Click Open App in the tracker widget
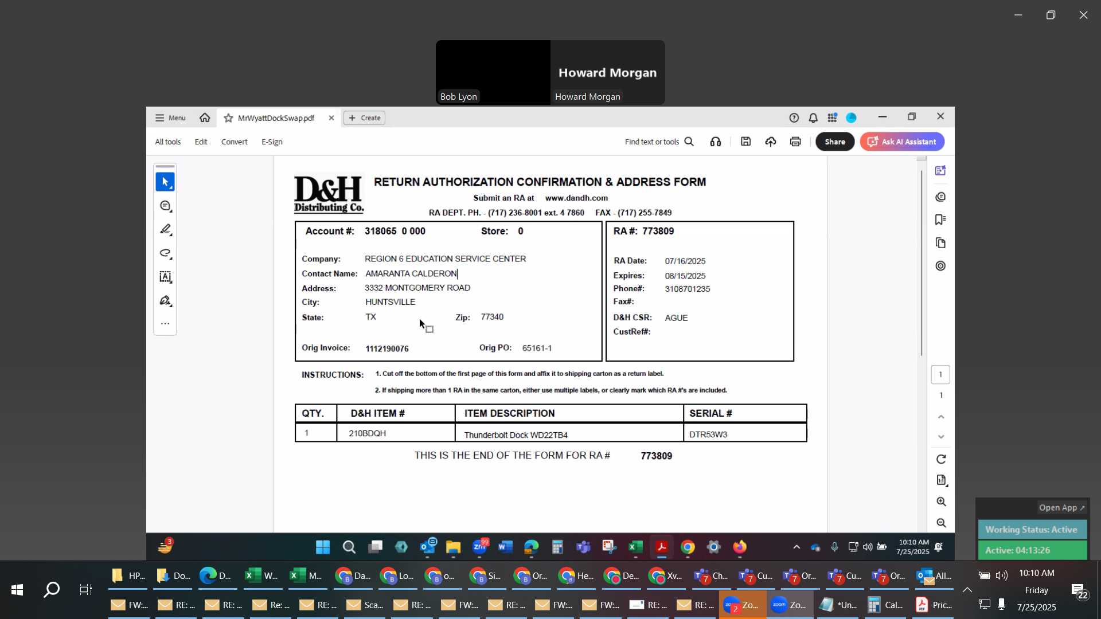The image size is (1101, 619). tap(1061, 508)
